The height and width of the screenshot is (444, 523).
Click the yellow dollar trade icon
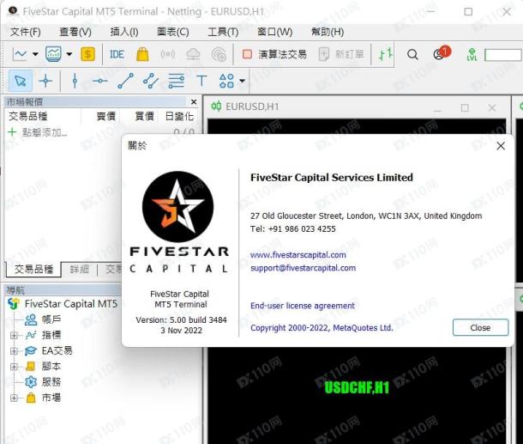coord(88,54)
